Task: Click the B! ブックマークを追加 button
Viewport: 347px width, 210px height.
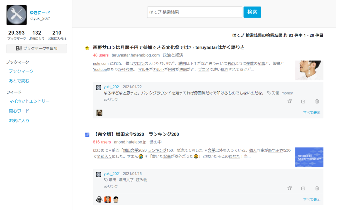Action: [37, 49]
